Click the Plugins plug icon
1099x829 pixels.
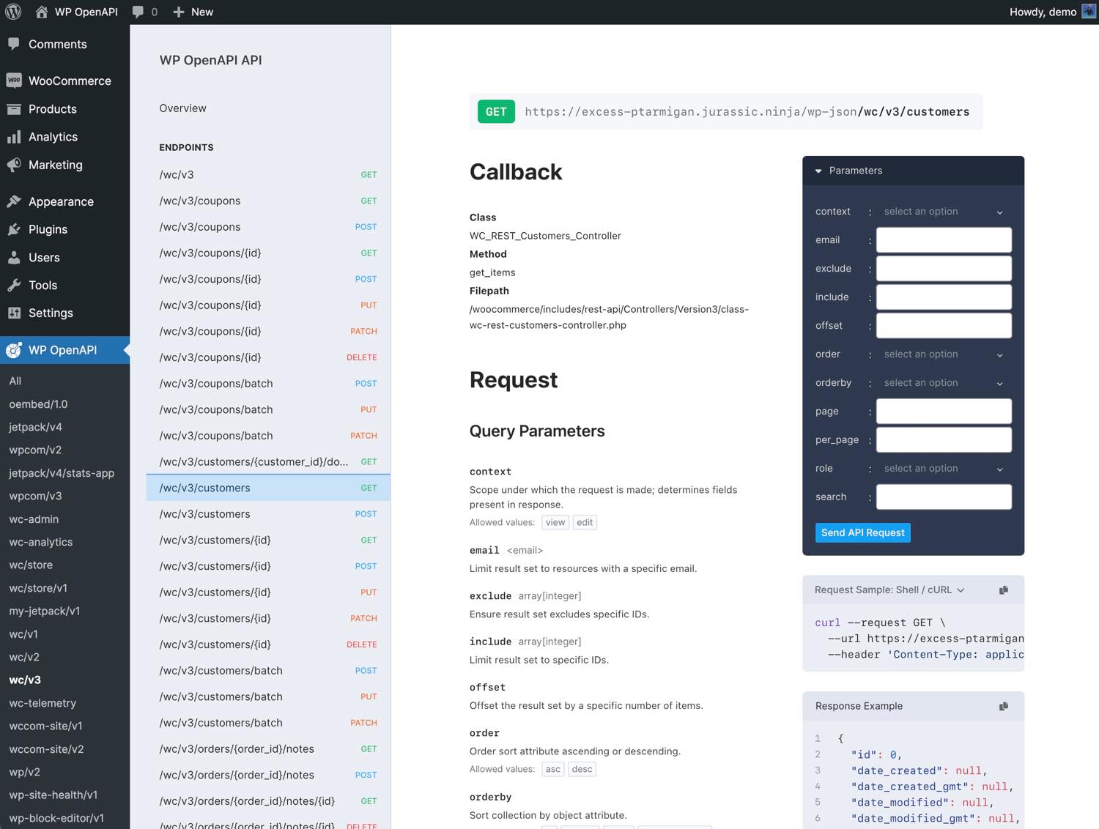pyautogui.click(x=14, y=229)
